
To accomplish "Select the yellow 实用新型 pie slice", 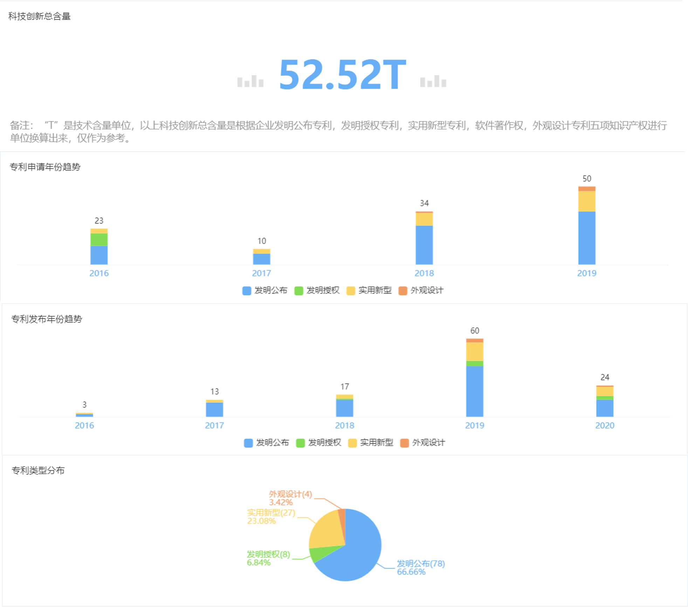I will pyautogui.click(x=326, y=531).
